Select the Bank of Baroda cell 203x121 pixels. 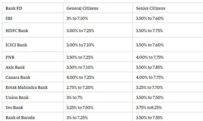pos(20,118)
